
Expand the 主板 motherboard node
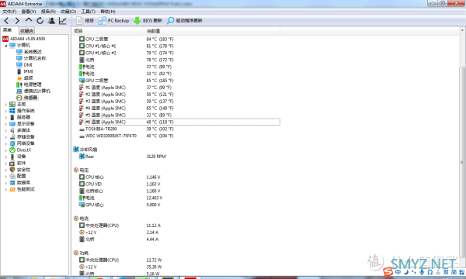[5, 105]
